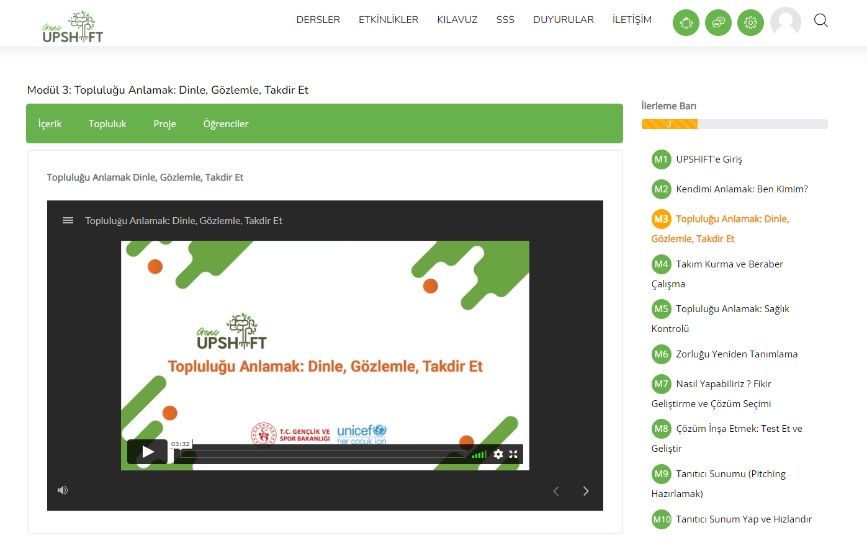Play the video
867x538 pixels.
148,452
